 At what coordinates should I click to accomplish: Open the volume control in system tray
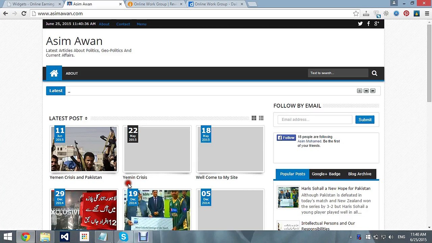click(x=391, y=237)
